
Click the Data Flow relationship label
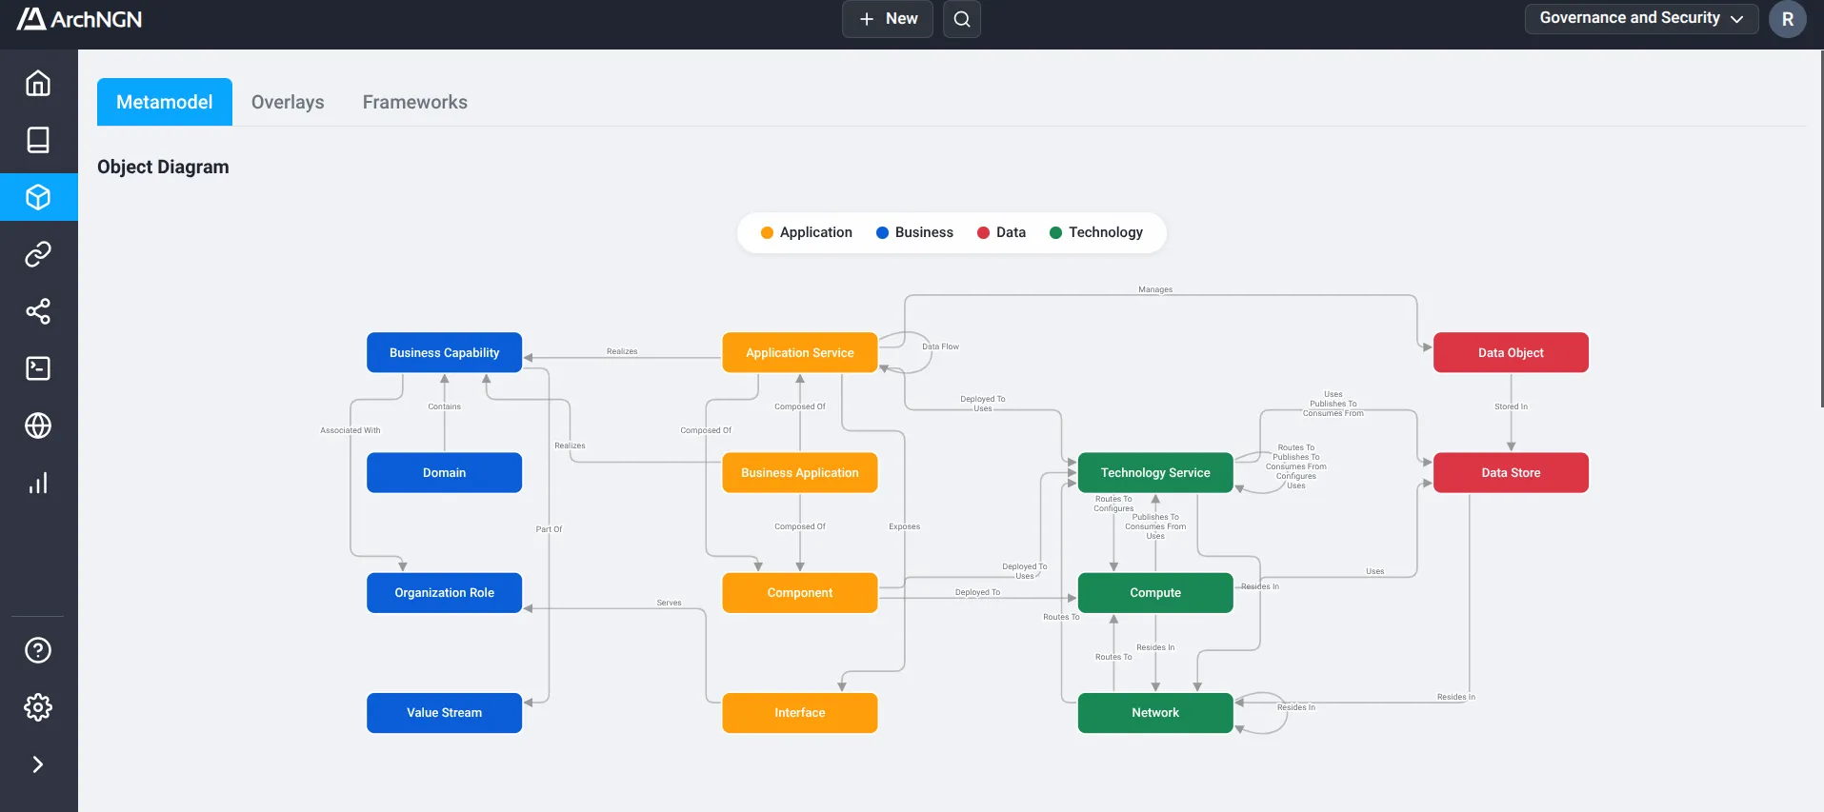pos(940,347)
